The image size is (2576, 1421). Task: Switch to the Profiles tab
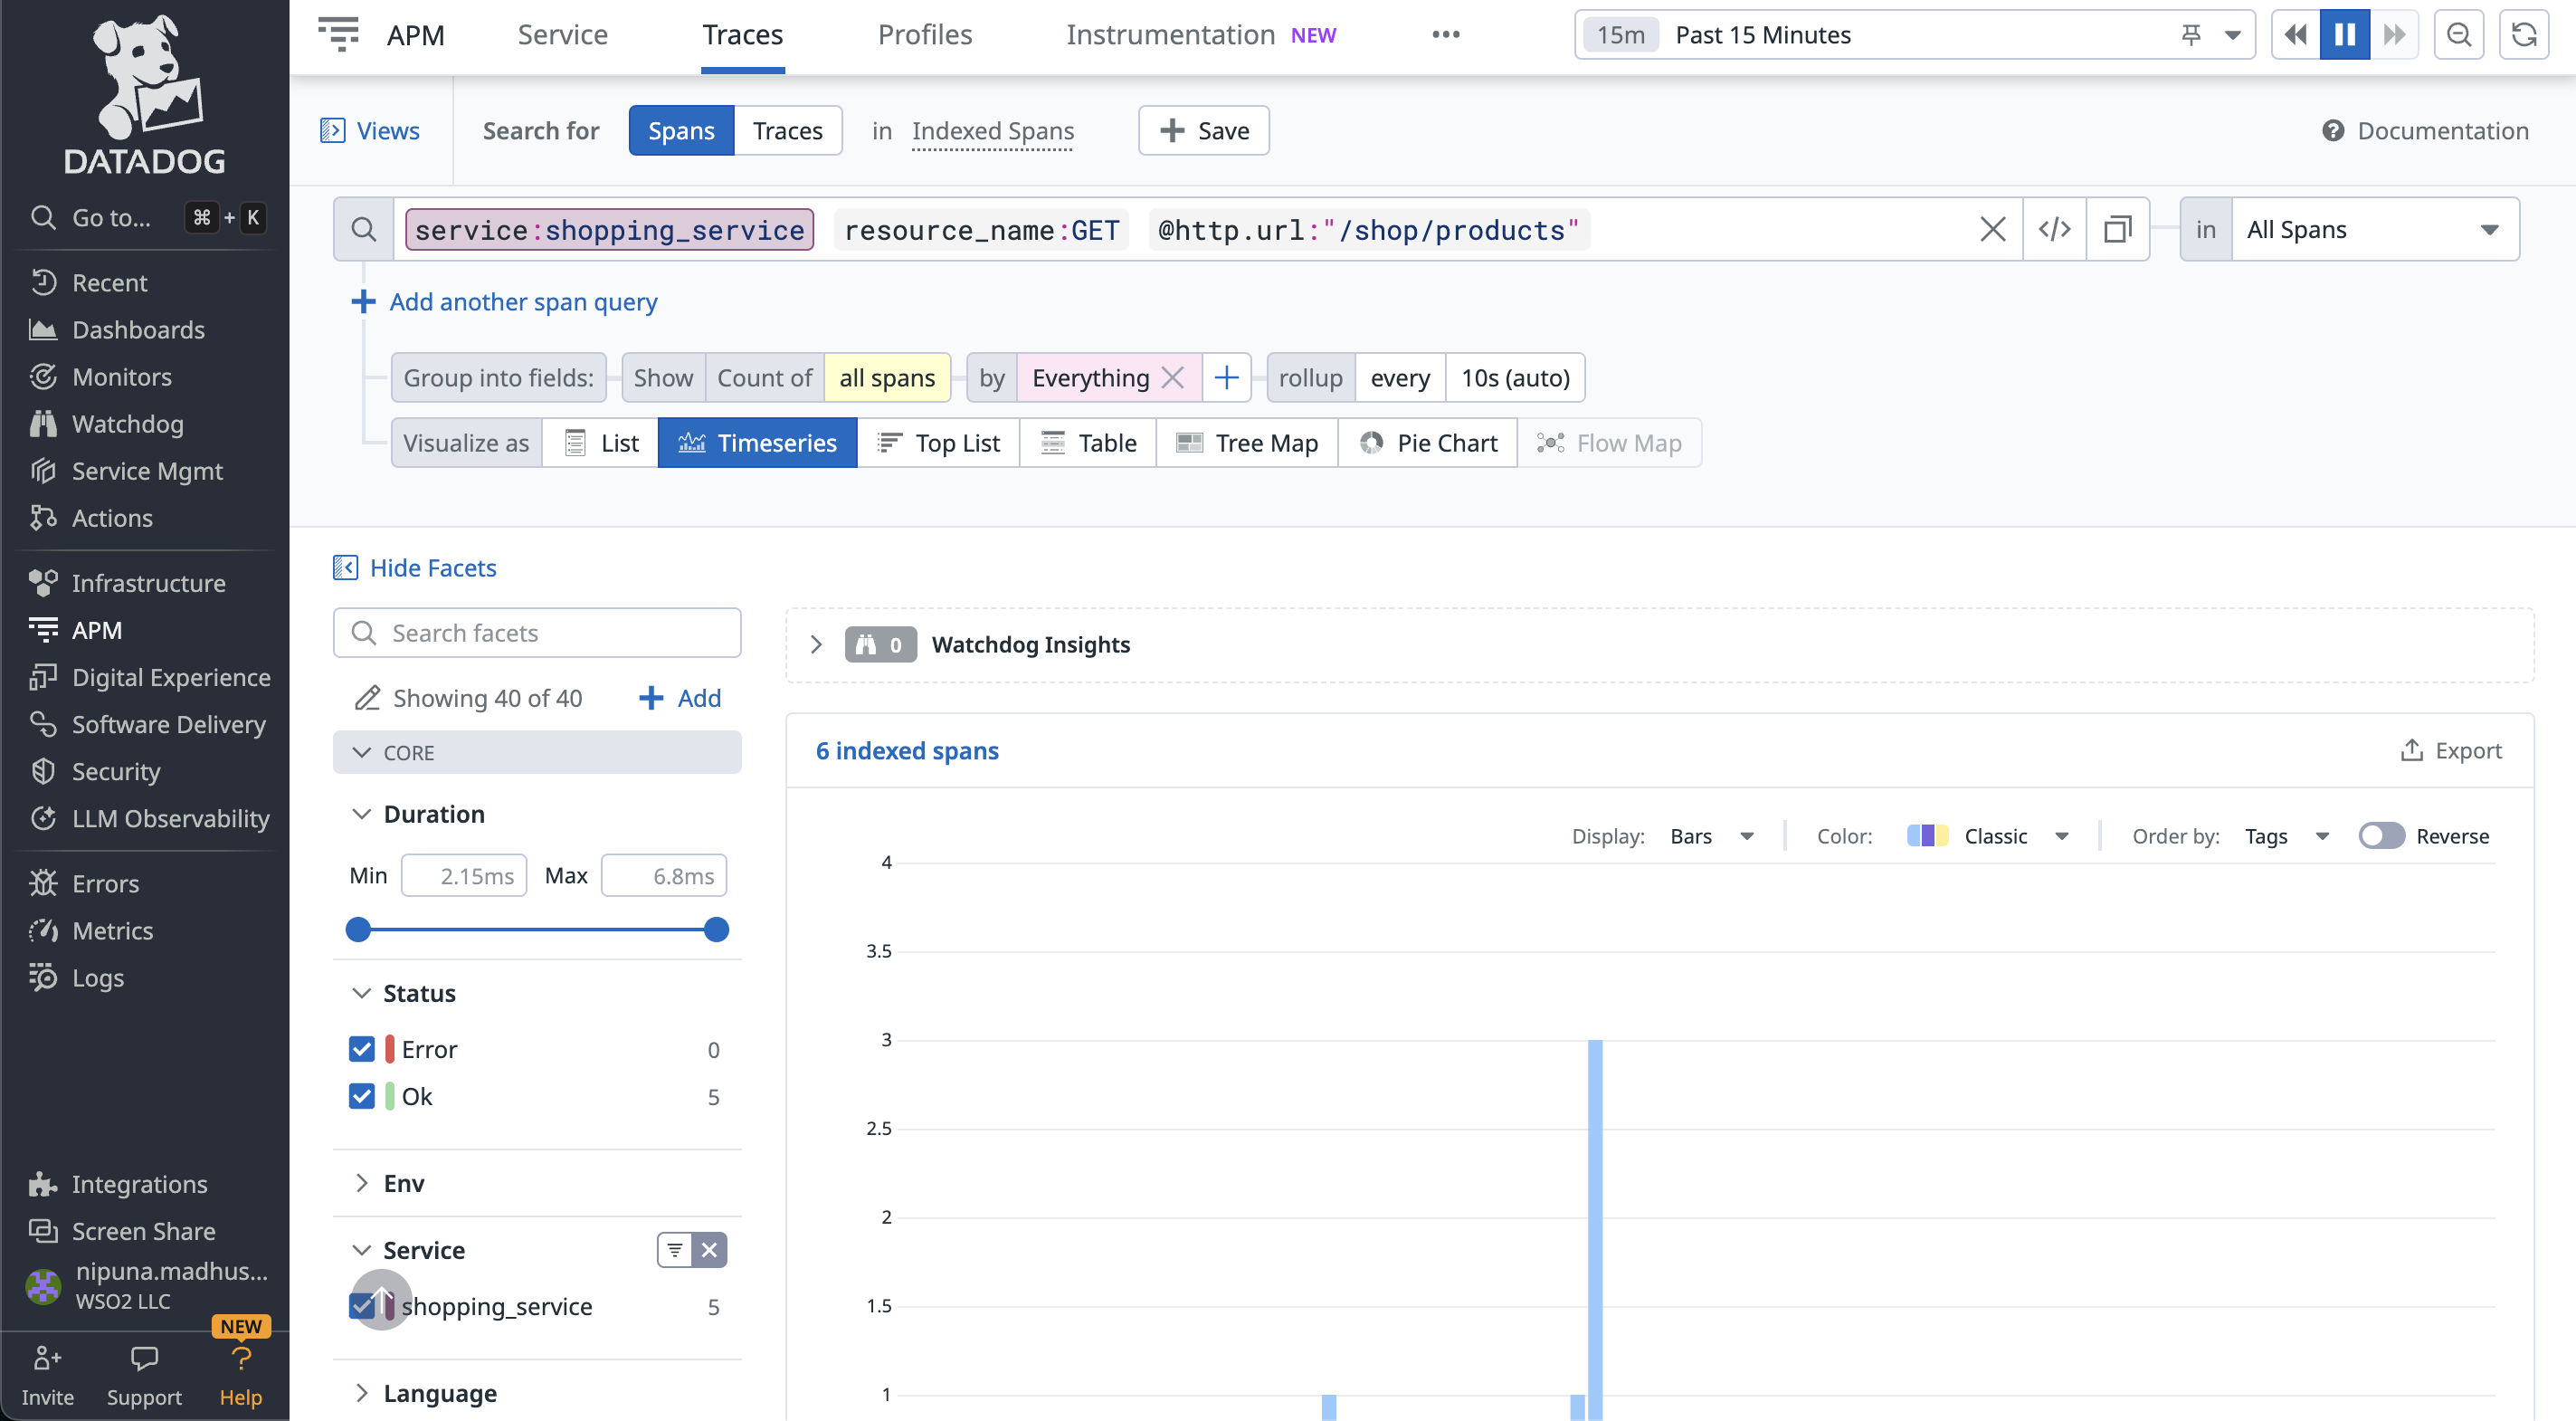tap(925, 35)
